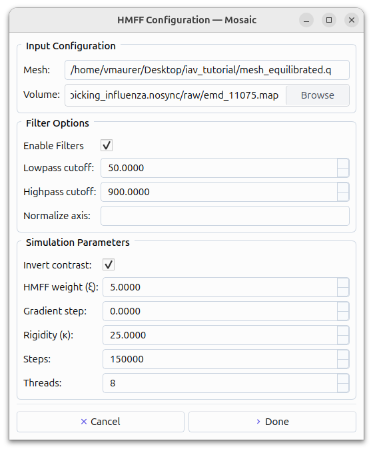Image resolution: width=373 pixels, height=451 pixels.
Task: Decrease Rigidity with down stepper
Action: (x=343, y=340)
